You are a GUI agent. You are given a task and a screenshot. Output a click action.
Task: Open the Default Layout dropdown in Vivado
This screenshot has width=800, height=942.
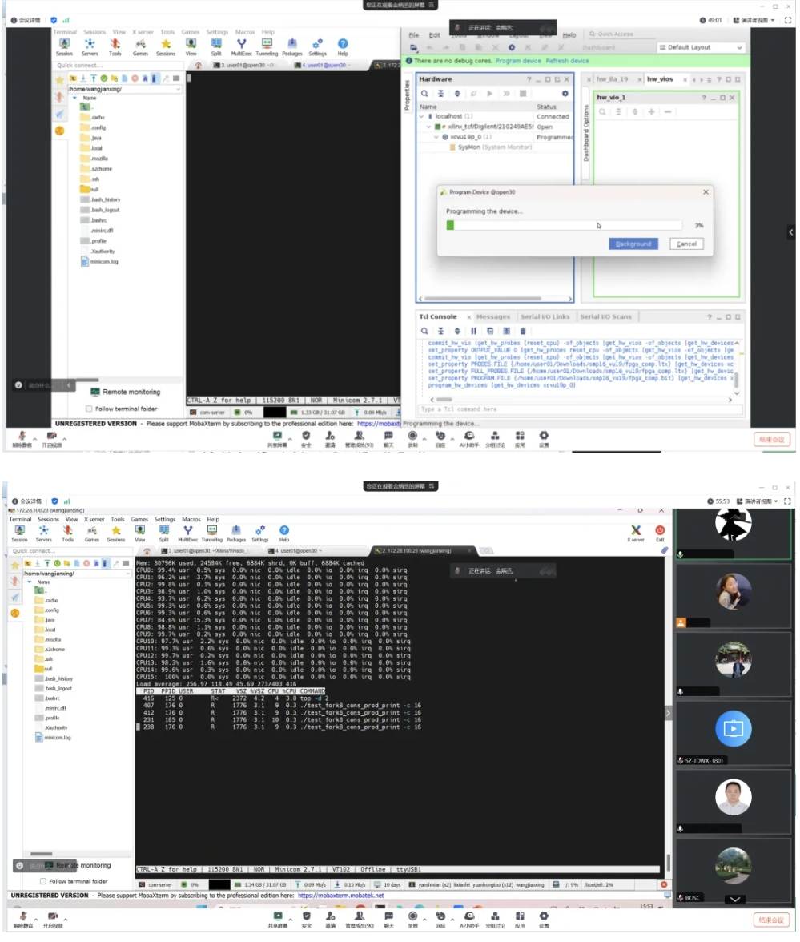pyautogui.click(x=700, y=47)
